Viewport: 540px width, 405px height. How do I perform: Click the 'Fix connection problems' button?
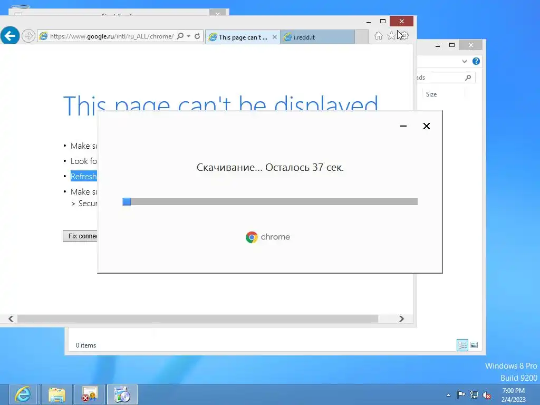(80, 236)
